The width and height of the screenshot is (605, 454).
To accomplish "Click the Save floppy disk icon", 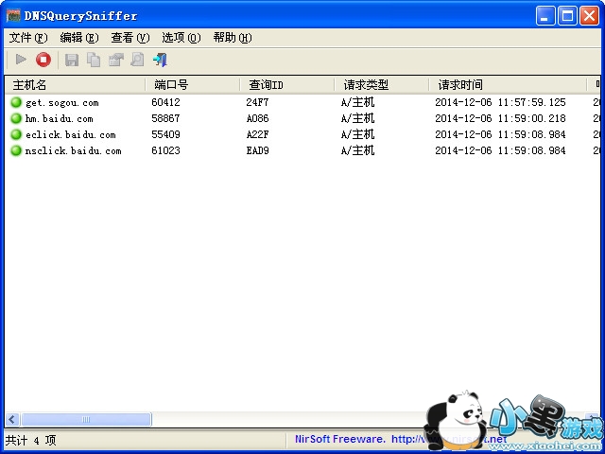I will (x=72, y=60).
